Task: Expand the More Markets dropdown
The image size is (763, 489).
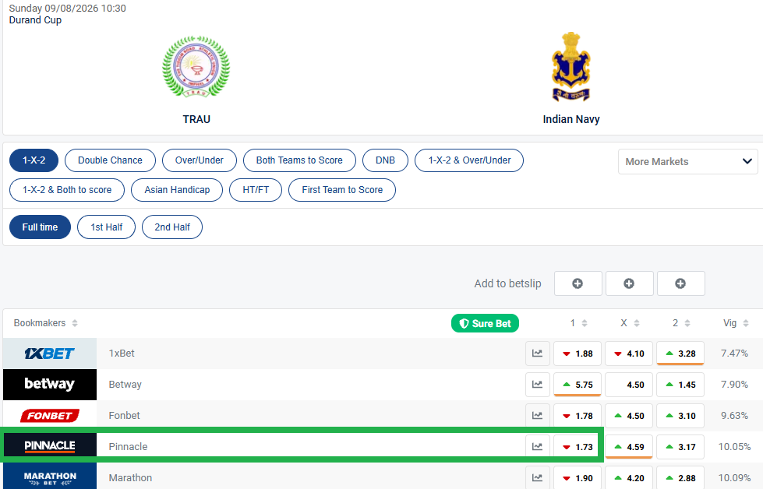Action: click(x=687, y=161)
